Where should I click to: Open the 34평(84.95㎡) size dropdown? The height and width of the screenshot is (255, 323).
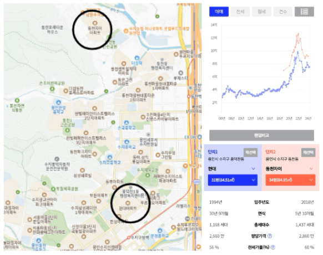coord(290,180)
